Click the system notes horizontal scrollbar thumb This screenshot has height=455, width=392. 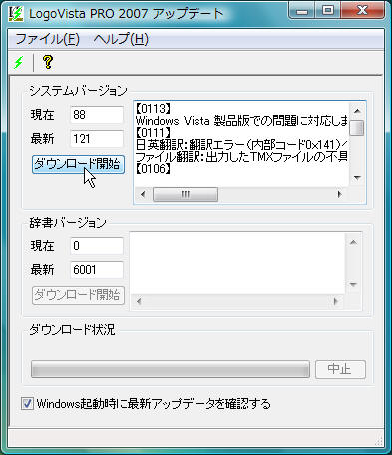pos(186,194)
